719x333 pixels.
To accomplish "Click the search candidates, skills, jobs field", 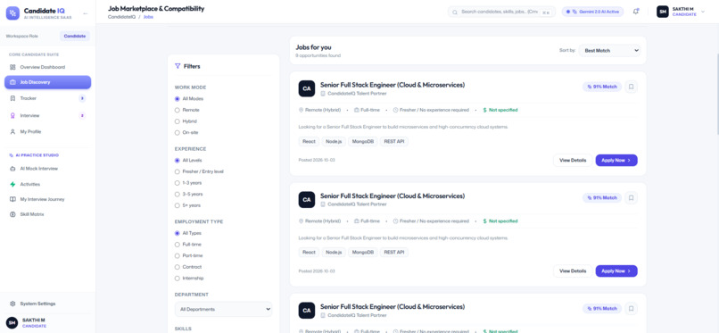I will (501, 12).
